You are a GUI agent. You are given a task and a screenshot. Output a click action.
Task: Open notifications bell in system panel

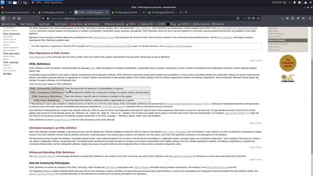click(294, 2)
